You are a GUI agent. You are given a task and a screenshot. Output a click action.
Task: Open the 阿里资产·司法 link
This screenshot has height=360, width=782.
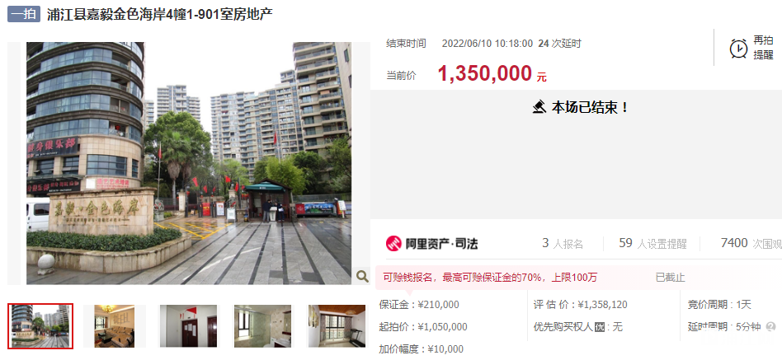[432, 244]
